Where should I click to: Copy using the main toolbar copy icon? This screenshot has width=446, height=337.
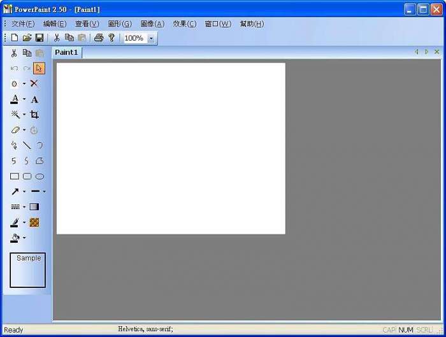69,38
